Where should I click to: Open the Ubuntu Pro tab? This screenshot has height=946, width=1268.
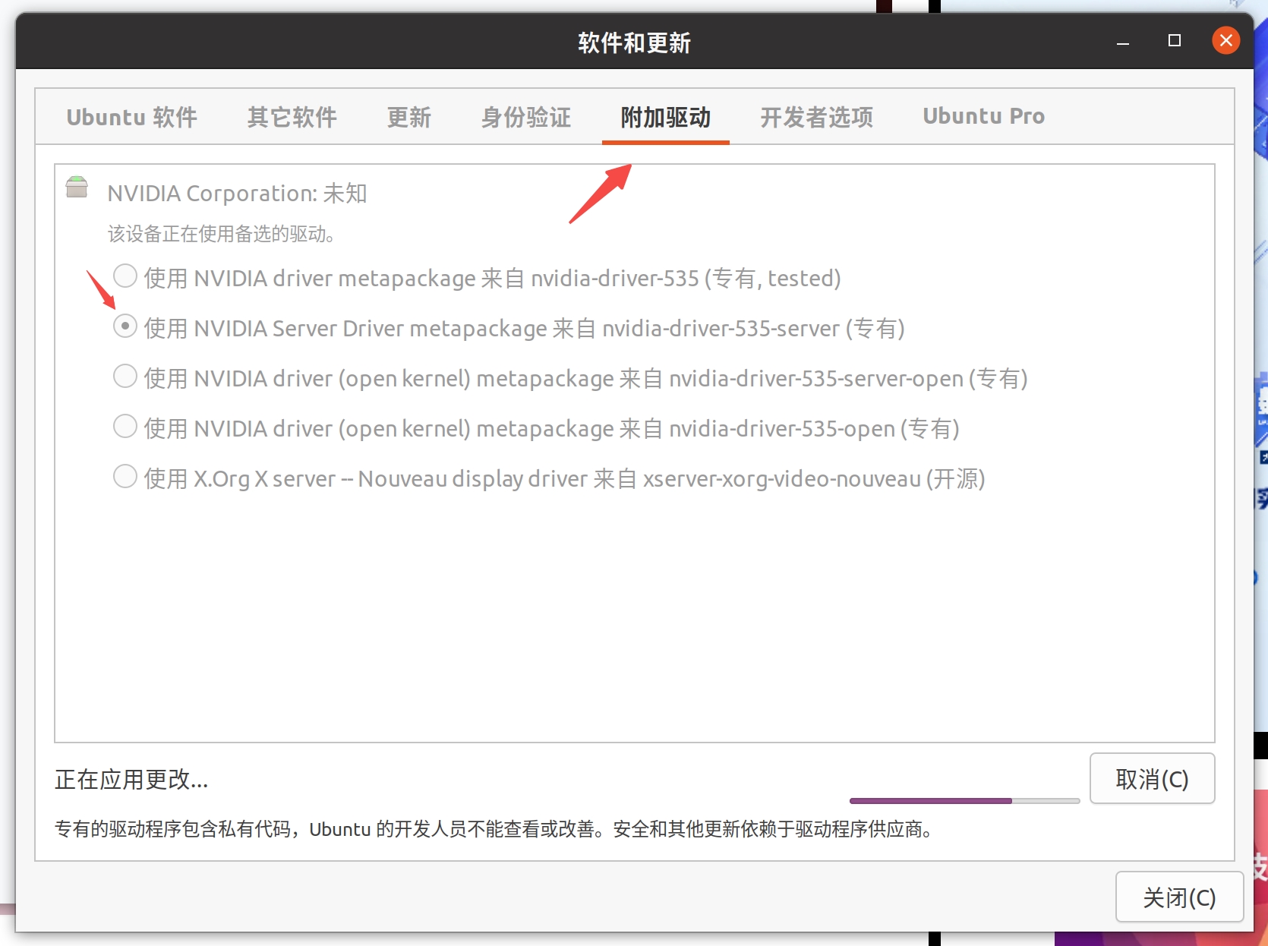[x=983, y=116]
